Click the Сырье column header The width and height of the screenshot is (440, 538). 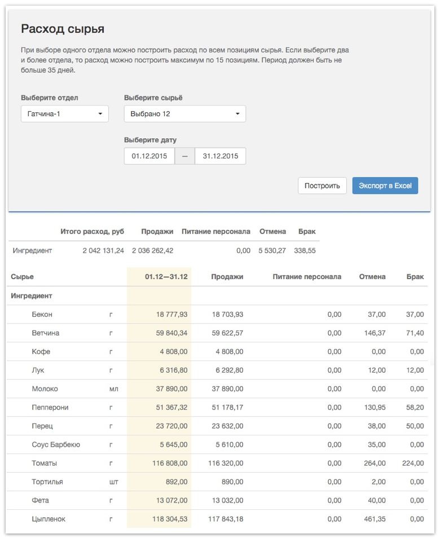point(23,276)
